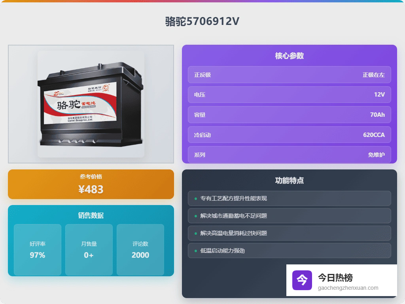The height and width of the screenshot is (304, 405).
Task: Select the 参考价格 ¥483 price card
Action: tap(91, 184)
